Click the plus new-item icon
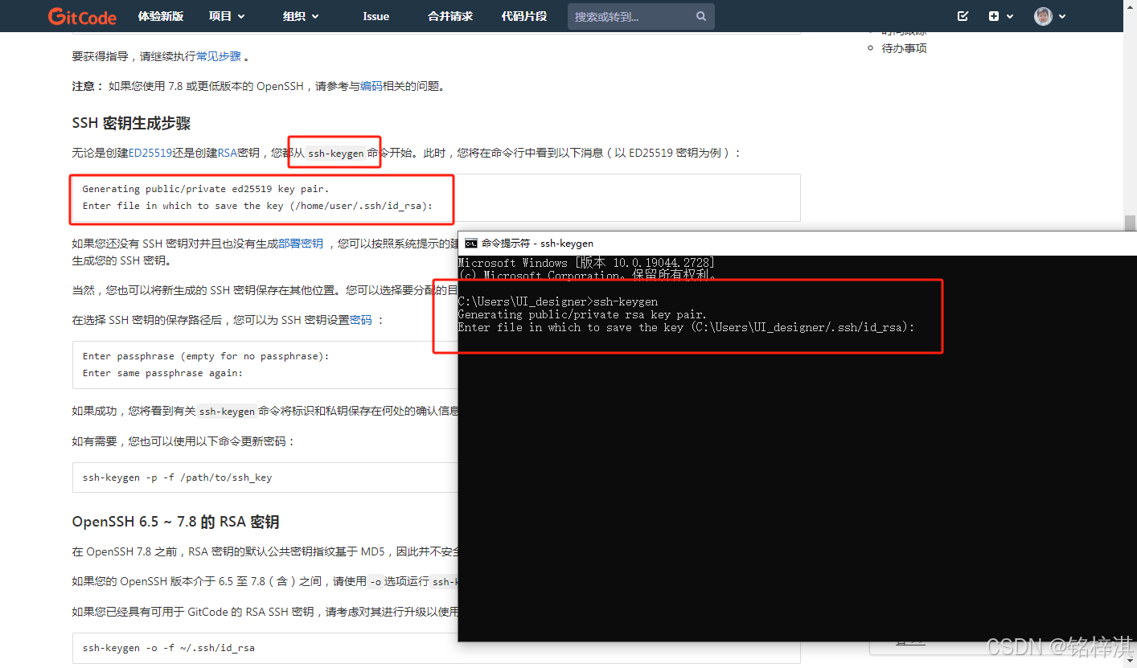 tap(994, 16)
